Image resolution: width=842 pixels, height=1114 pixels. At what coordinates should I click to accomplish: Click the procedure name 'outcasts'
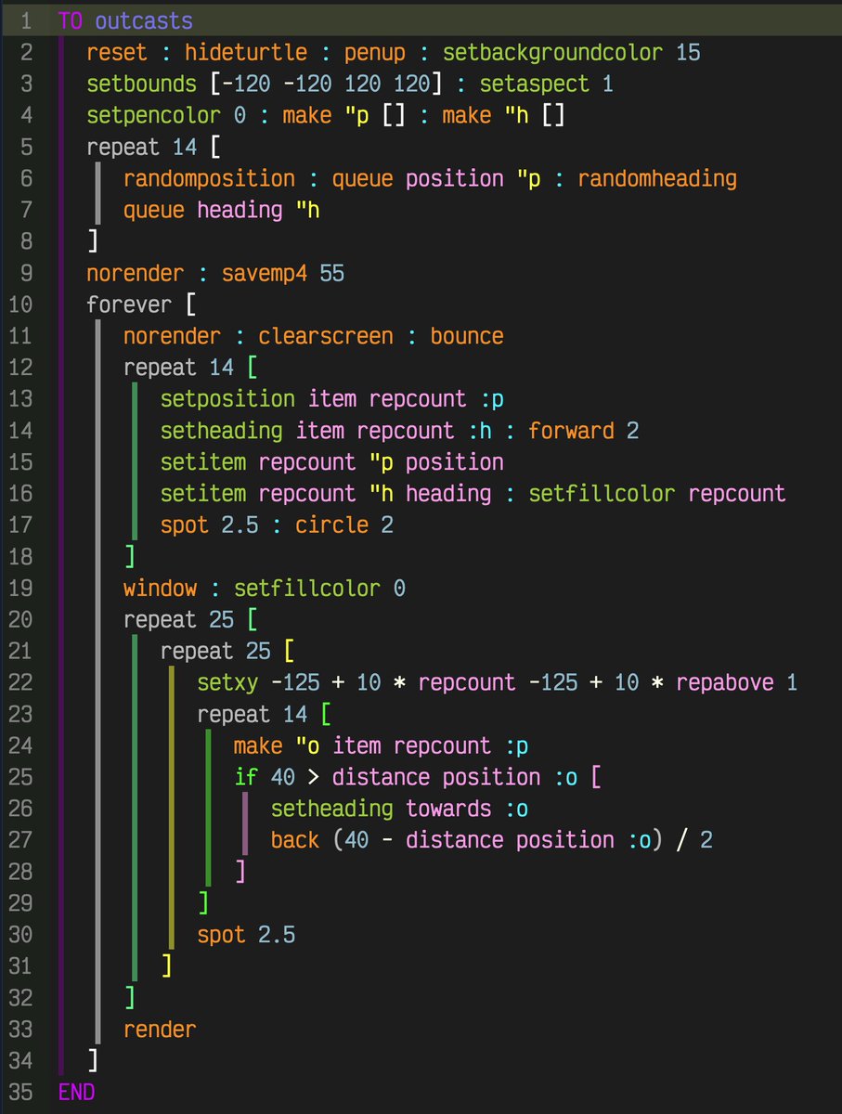(x=143, y=20)
